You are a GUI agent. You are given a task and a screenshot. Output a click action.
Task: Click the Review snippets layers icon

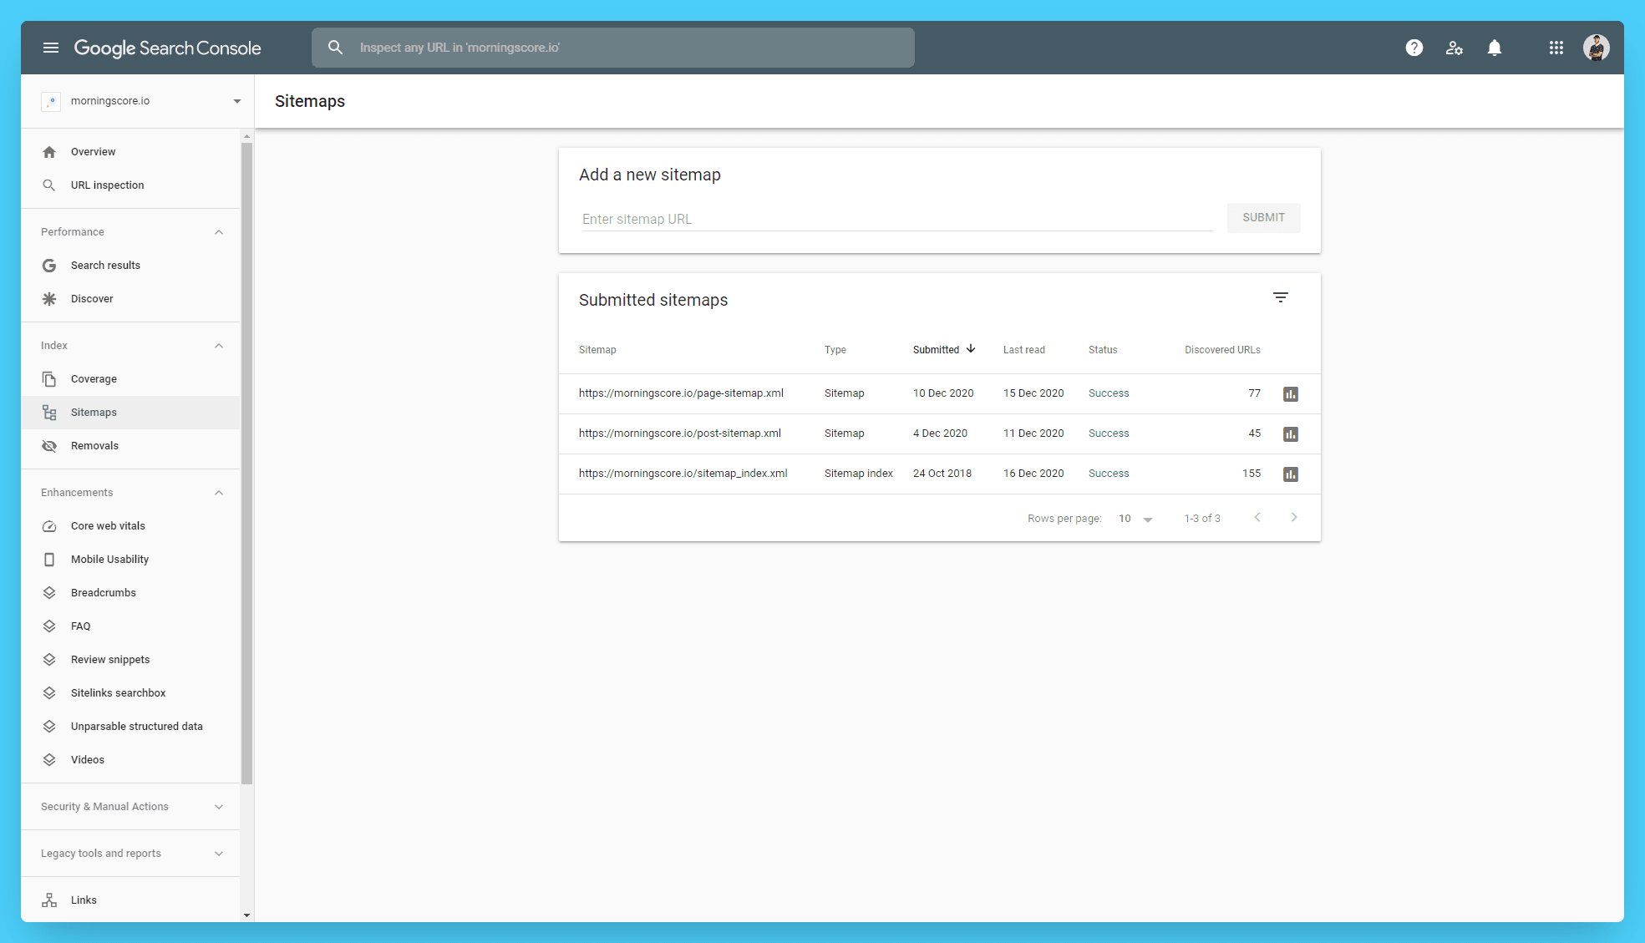coord(49,660)
